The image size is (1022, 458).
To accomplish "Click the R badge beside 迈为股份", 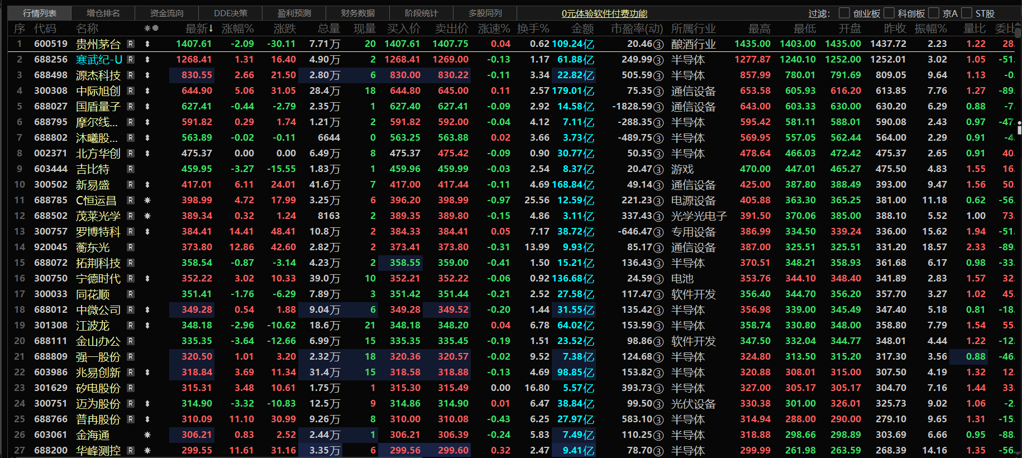I will [131, 403].
